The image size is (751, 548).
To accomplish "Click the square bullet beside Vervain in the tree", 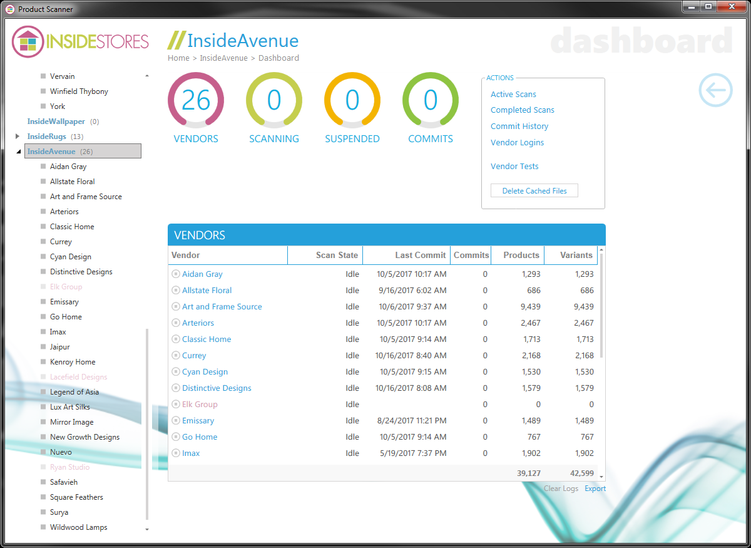I will pyautogui.click(x=43, y=76).
